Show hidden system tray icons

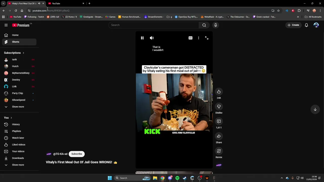tap(282, 178)
